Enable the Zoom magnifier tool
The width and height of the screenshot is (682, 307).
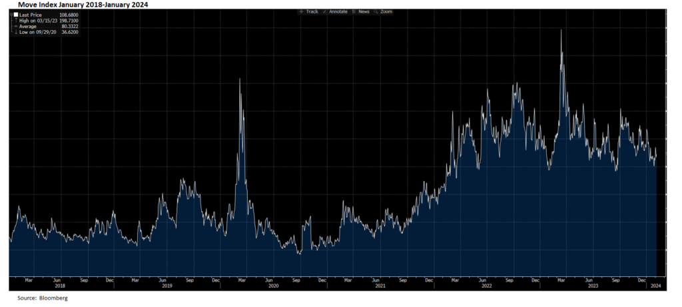[383, 12]
